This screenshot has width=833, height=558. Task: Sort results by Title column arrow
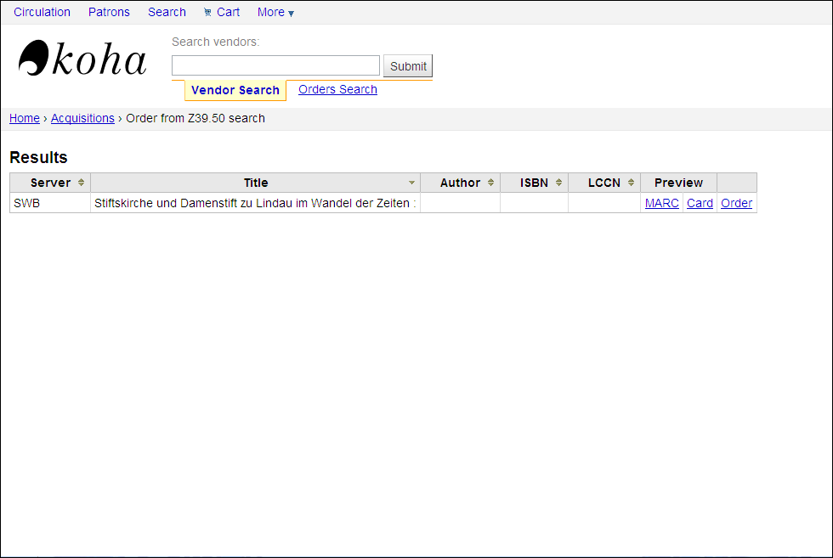click(412, 183)
